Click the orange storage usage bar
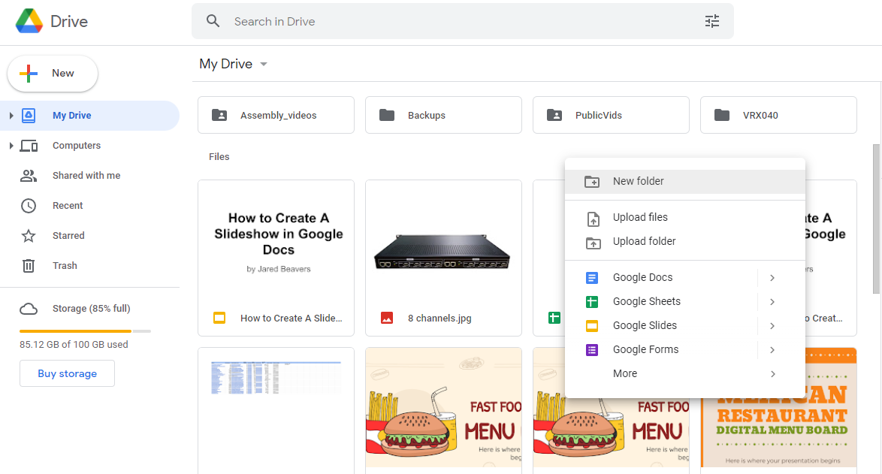This screenshot has height=474, width=882. (x=75, y=331)
